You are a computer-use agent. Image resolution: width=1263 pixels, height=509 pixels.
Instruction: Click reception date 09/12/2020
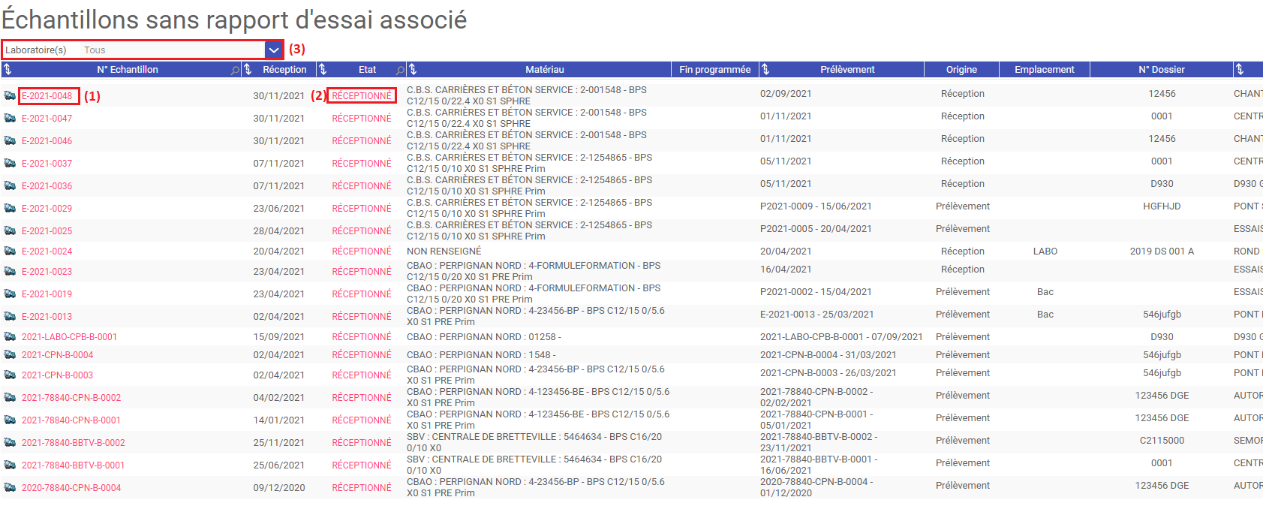(x=279, y=488)
